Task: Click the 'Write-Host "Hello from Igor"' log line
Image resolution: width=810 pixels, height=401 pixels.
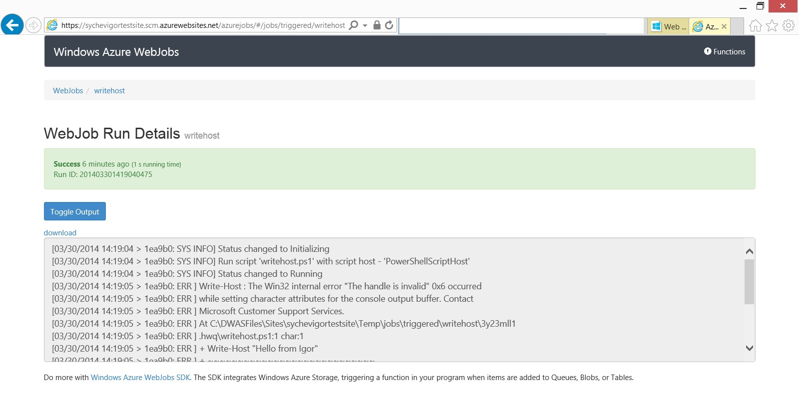Action: pos(185,349)
